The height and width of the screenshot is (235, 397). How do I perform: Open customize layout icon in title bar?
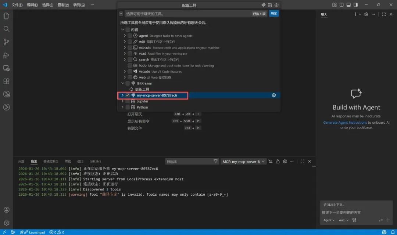tap(335, 5)
